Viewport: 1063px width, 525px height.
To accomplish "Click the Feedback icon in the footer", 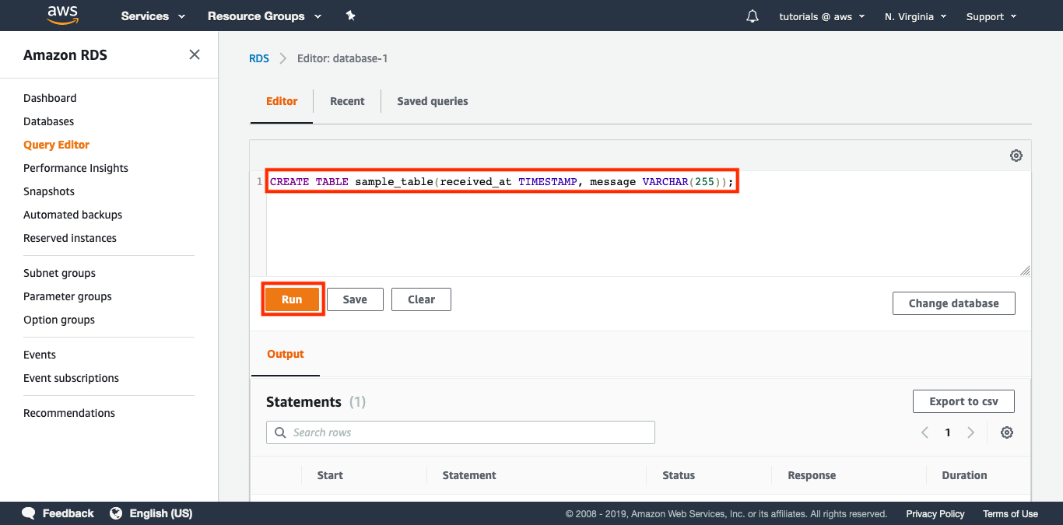I will (28, 513).
